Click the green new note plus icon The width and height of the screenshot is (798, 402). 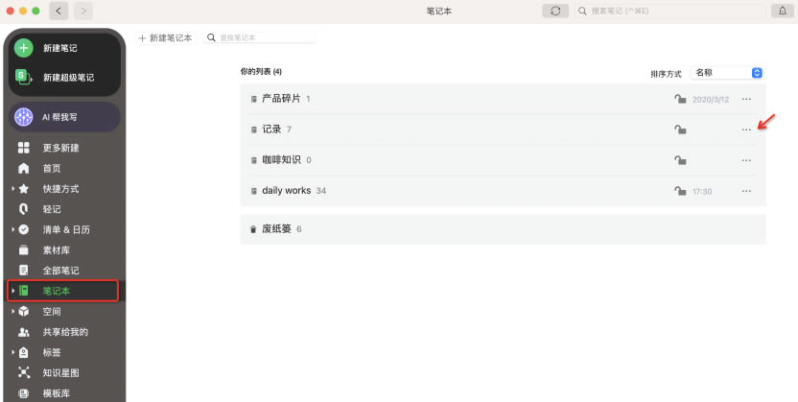click(x=23, y=48)
